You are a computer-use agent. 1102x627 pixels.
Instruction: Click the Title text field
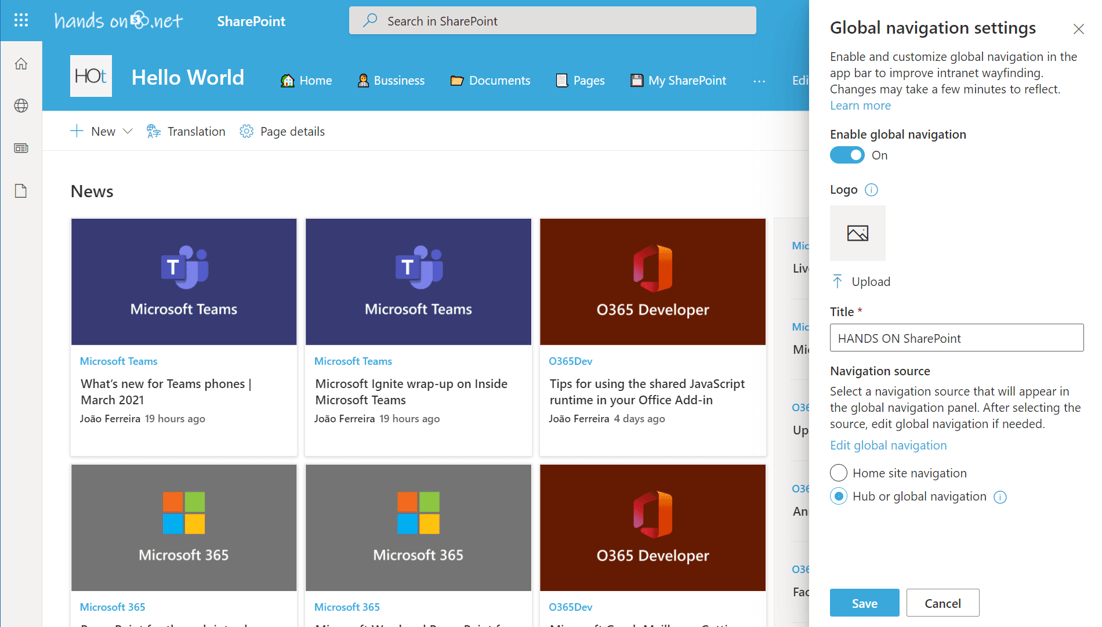[x=956, y=338]
